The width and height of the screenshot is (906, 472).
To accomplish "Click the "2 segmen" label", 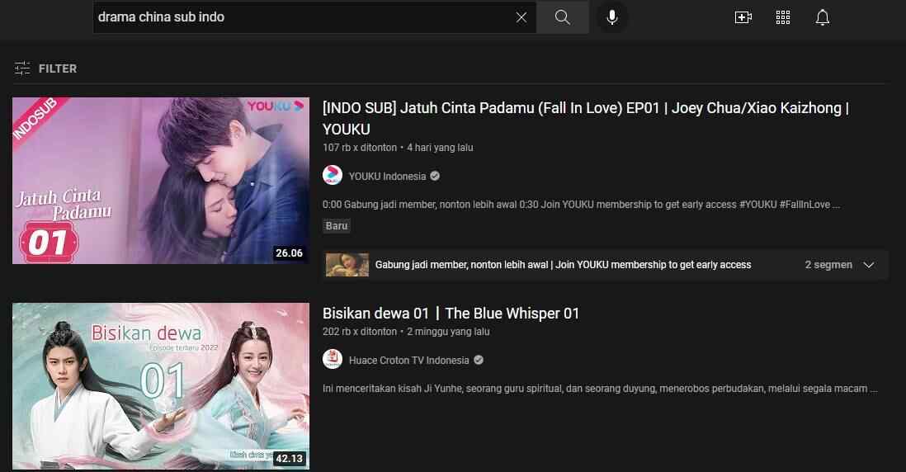I will tap(828, 265).
